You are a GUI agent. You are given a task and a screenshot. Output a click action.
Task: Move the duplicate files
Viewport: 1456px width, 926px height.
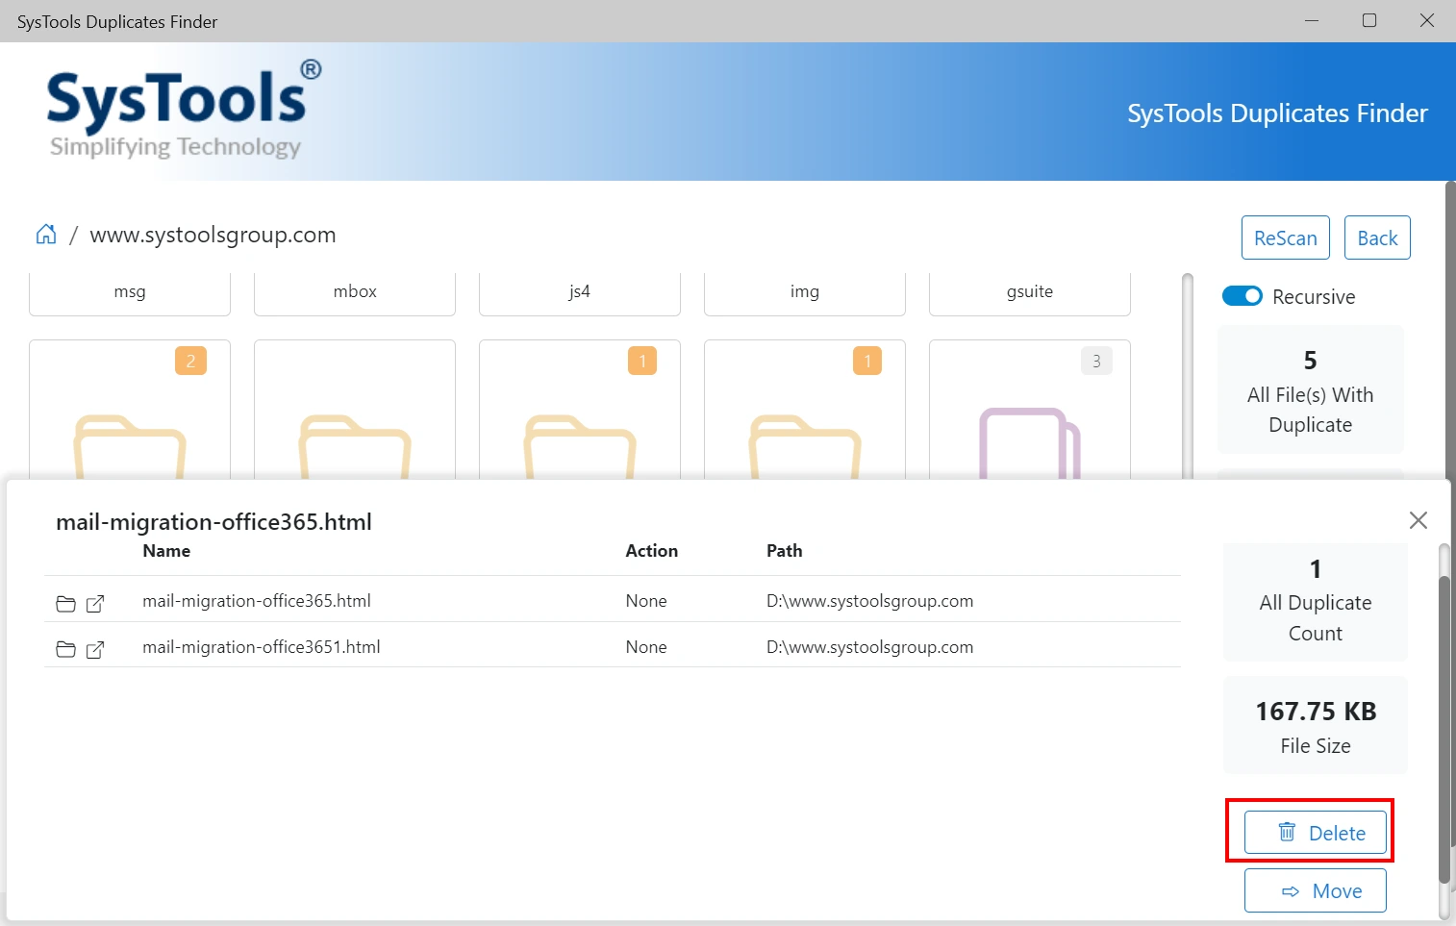(x=1316, y=890)
